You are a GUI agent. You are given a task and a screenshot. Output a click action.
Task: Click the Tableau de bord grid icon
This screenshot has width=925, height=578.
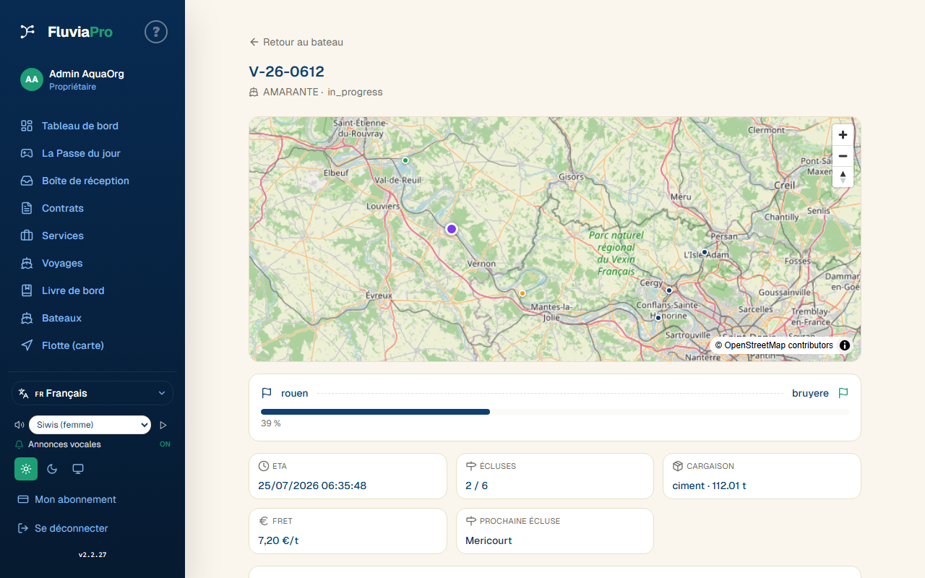coord(27,126)
